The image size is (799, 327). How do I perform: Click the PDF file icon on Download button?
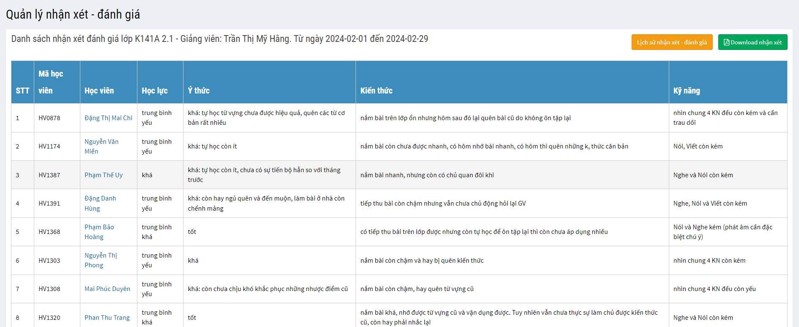(x=726, y=42)
